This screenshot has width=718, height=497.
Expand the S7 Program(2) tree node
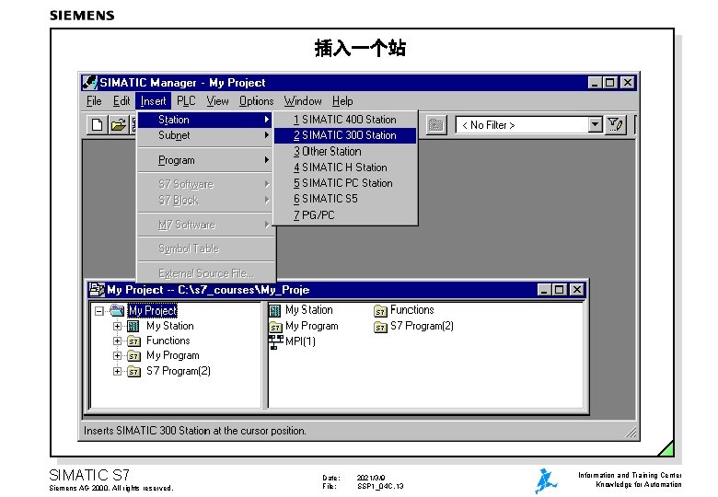[117, 371]
